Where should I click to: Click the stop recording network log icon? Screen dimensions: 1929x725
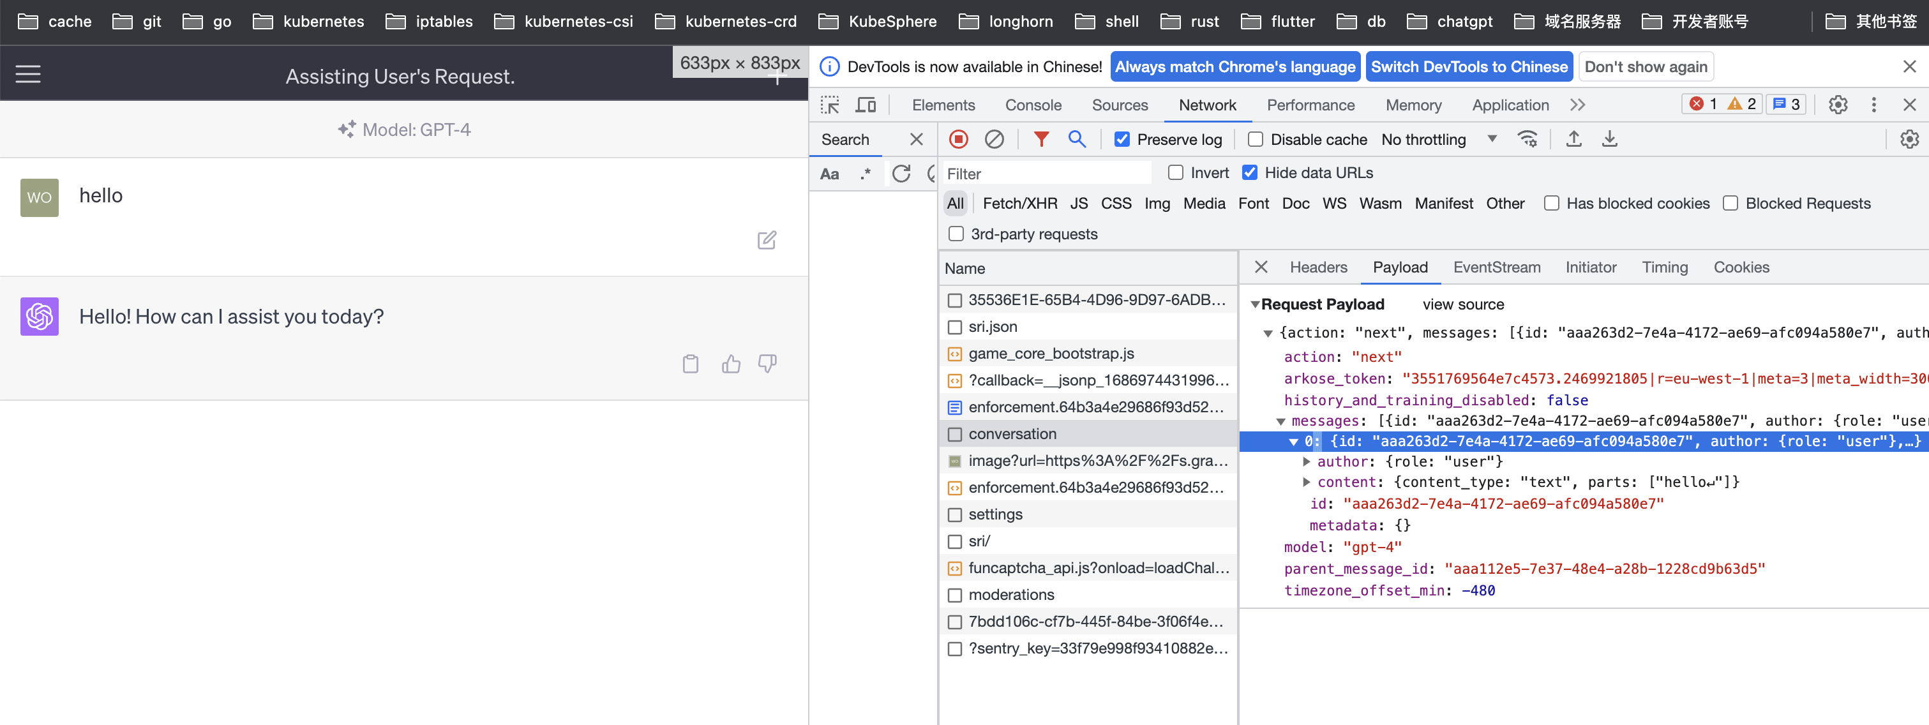(959, 139)
